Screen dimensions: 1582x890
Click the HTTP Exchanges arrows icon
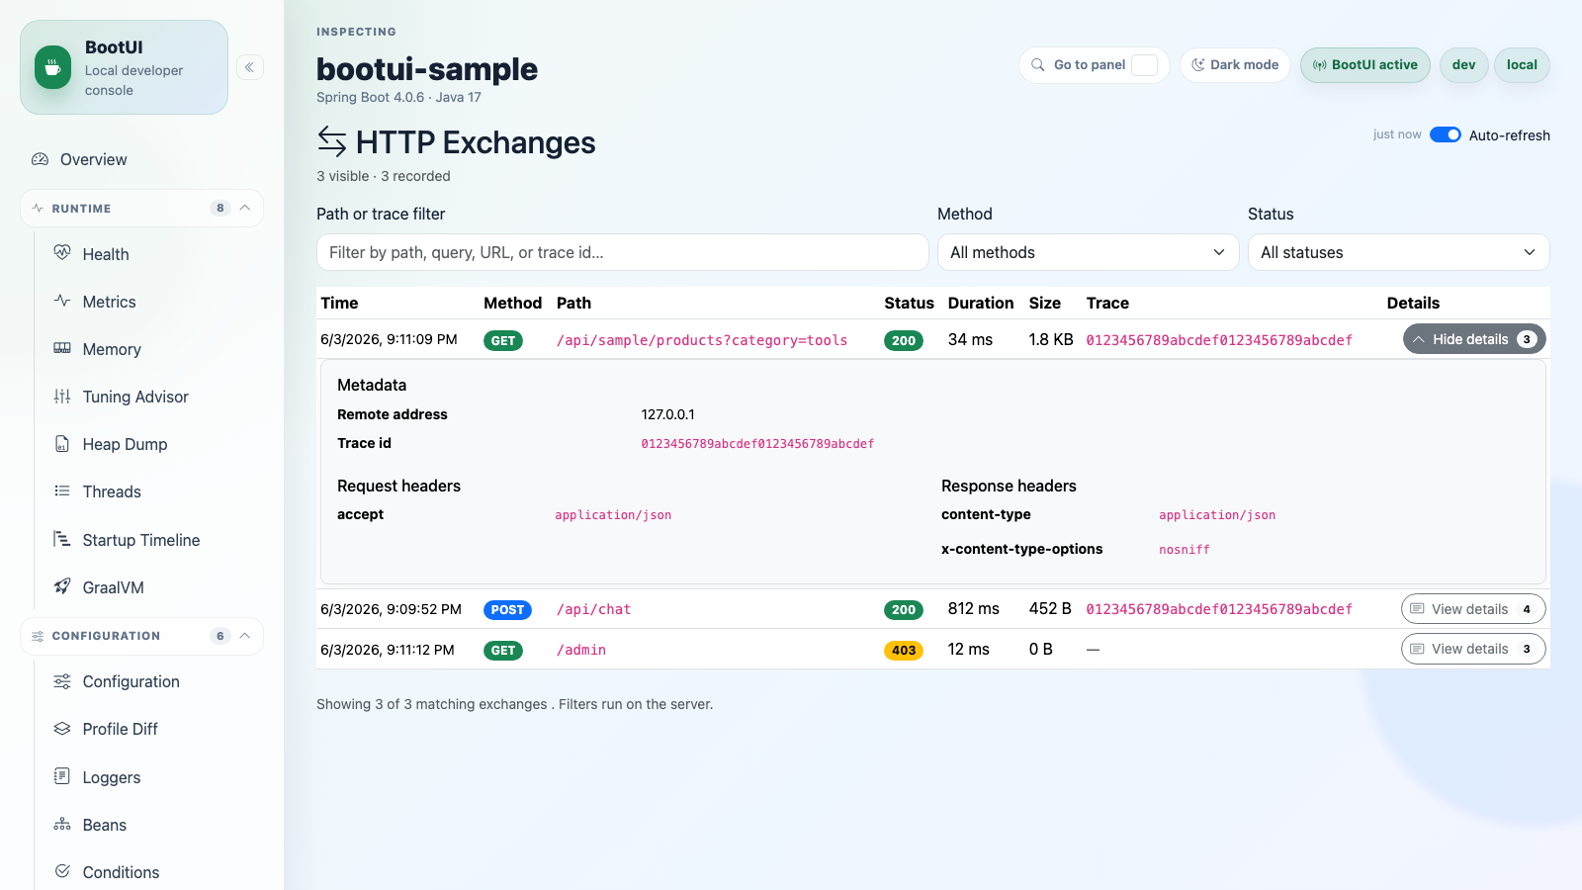point(332,142)
